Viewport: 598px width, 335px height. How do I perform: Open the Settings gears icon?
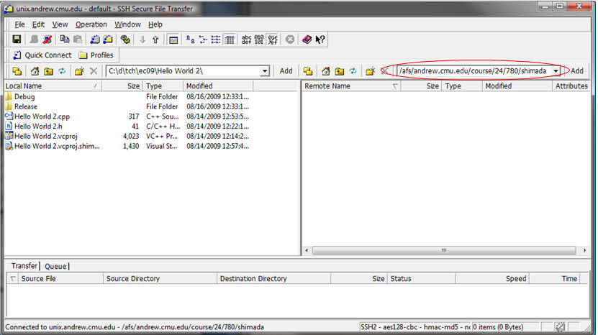[125, 40]
